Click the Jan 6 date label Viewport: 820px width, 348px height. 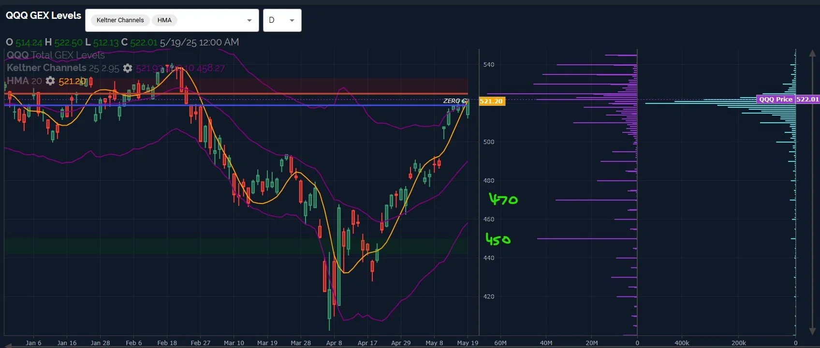[33, 343]
